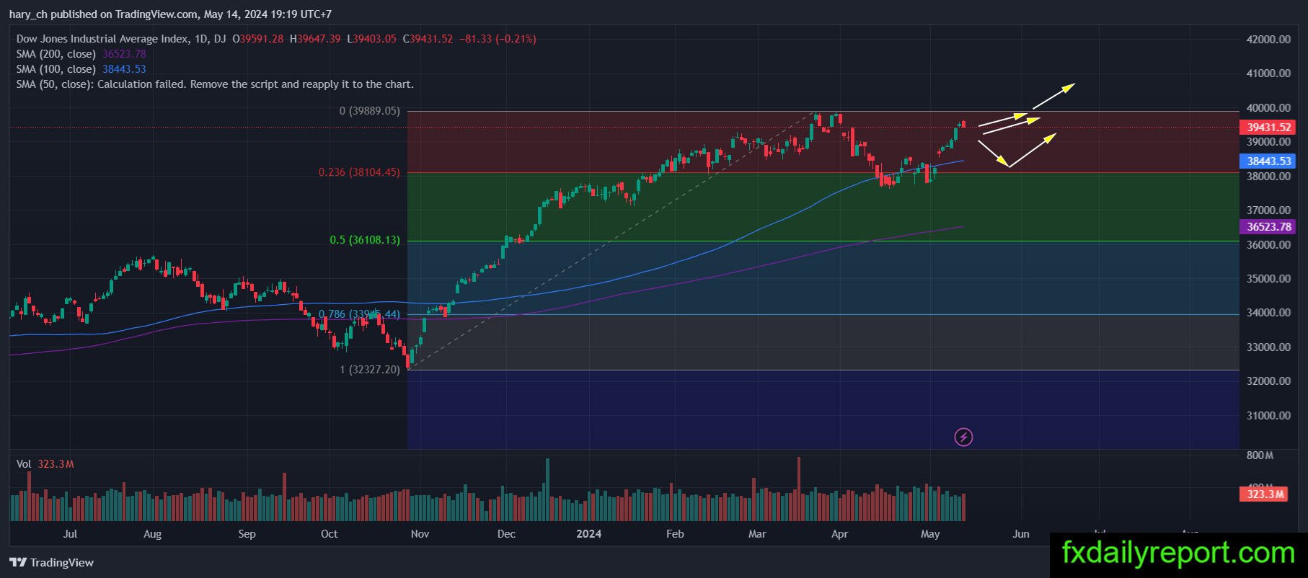Select the Fibonacci 0.5 (36108.13) level label
Screen dimensions: 1308x578
(365, 240)
